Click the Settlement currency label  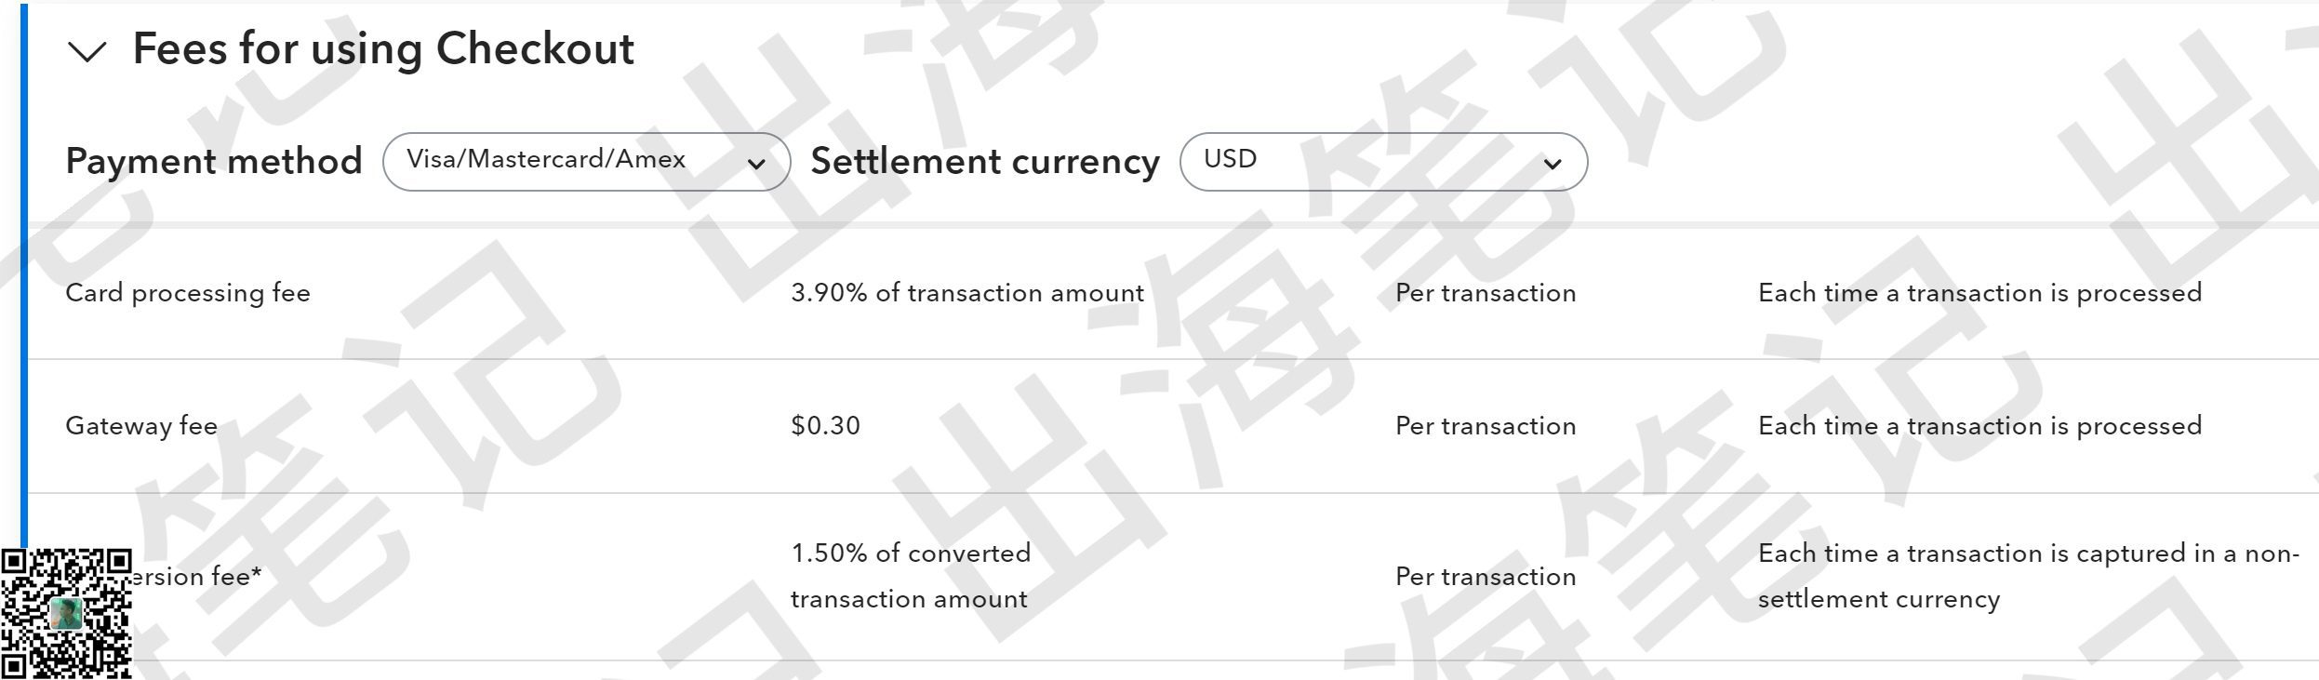pos(985,162)
